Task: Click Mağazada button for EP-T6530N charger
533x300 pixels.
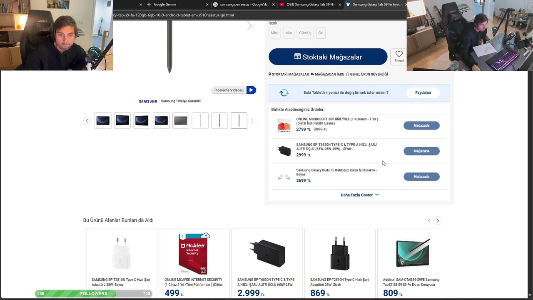Action: [421, 151]
